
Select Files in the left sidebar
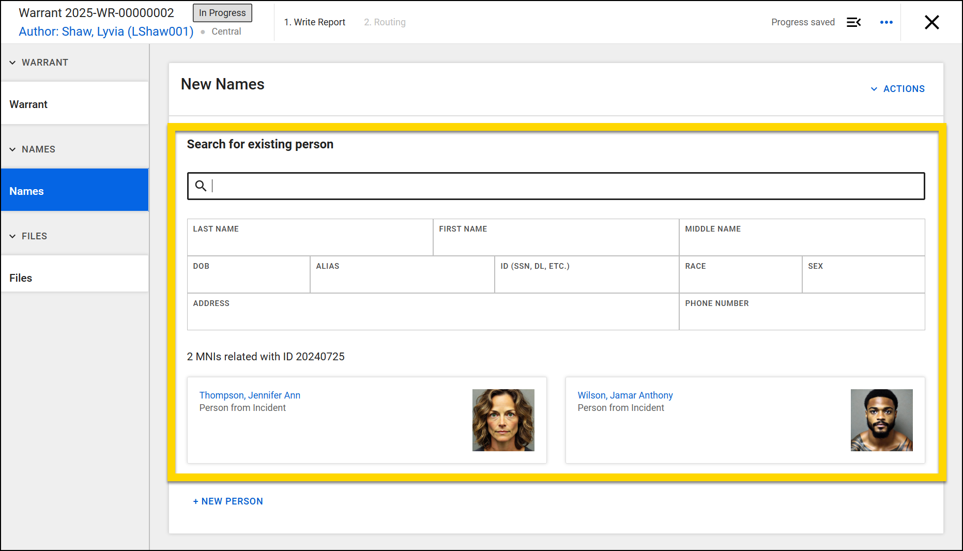pos(21,278)
